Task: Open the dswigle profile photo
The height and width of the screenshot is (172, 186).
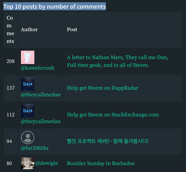Action: tap(28, 163)
